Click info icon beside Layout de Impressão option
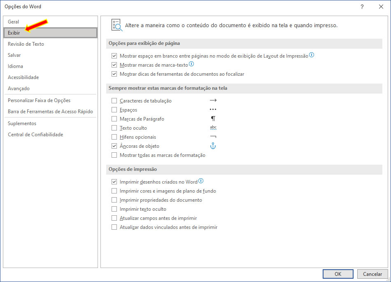391x282 pixels. pyautogui.click(x=312, y=55)
